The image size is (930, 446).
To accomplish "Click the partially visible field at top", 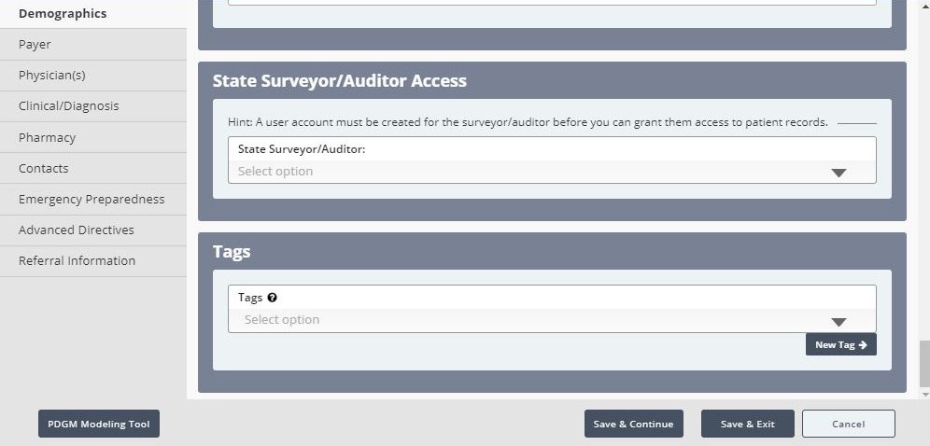I will coord(551,3).
